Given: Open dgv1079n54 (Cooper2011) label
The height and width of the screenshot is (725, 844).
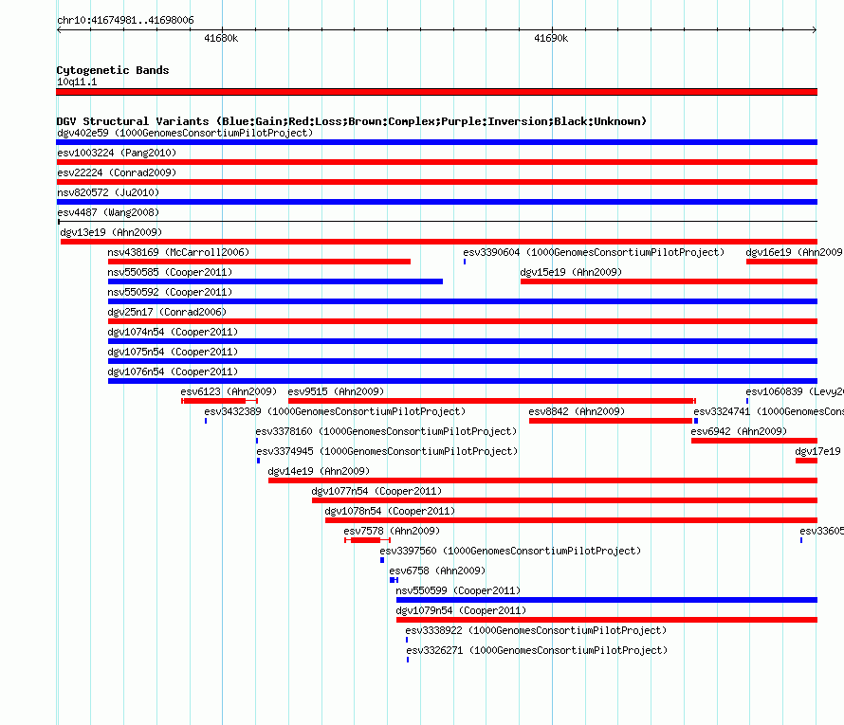Looking at the screenshot, I should (x=461, y=610).
